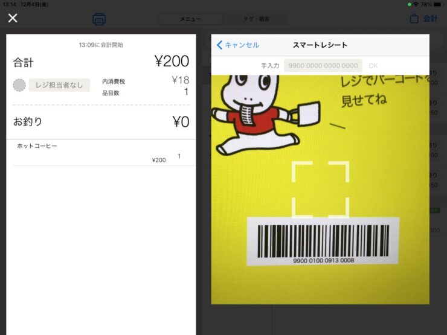Tap OK next to the manual input field

tap(373, 66)
